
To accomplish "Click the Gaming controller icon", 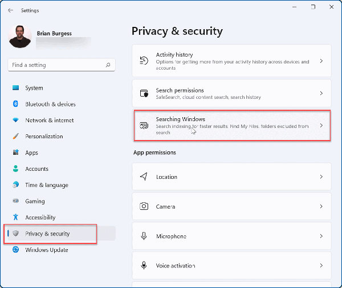I will click(16, 201).
